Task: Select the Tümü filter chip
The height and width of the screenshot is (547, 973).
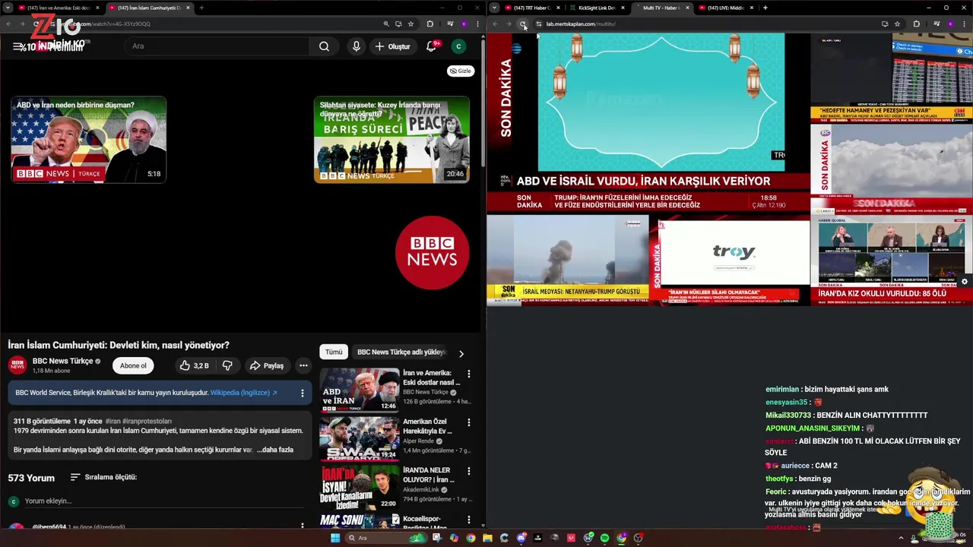Action: (334, 352)
